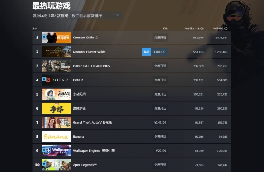
Task: Click player count 856,860
Action: (x=198, y=38)
